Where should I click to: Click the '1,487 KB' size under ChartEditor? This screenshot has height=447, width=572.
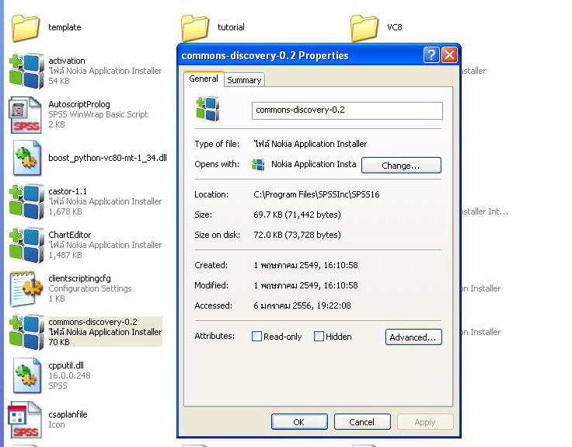coord(65,255)
